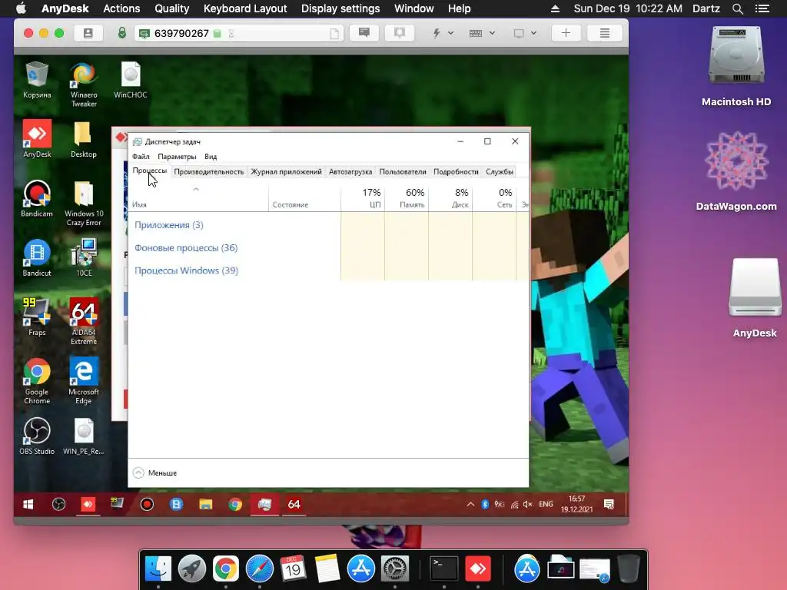Screen dimensions: 787x590
Task: Open the AnyDesk address book icon in toolbar
Action: pos(88,33)
